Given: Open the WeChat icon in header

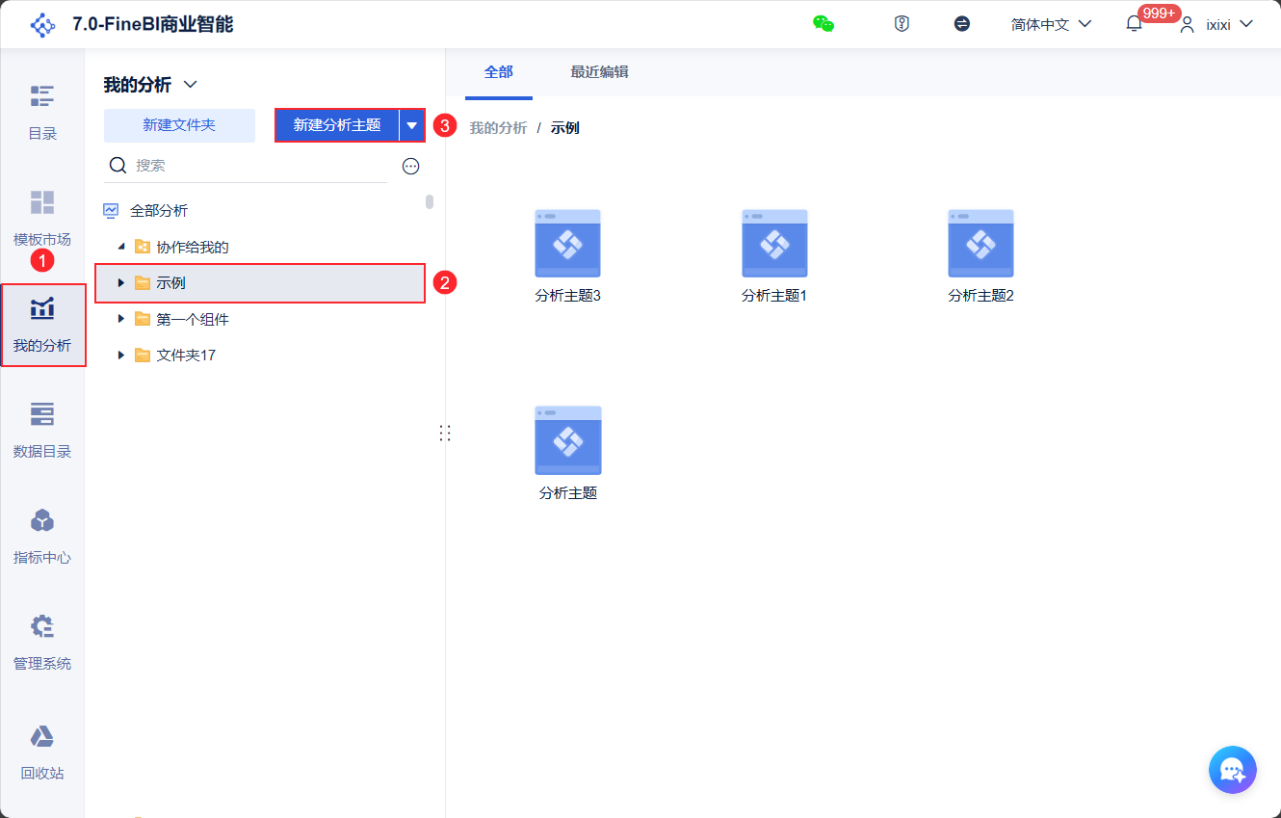Looking at the screenshot, I should coord(823,24).
